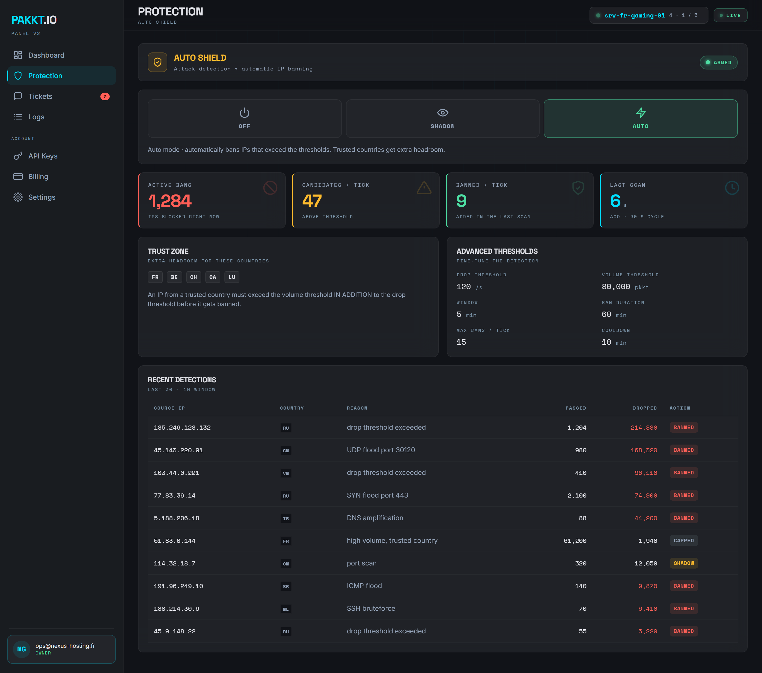Click the Tickets chat bubble icon
The image size is (762, 673).
click(x=18, y=96)
